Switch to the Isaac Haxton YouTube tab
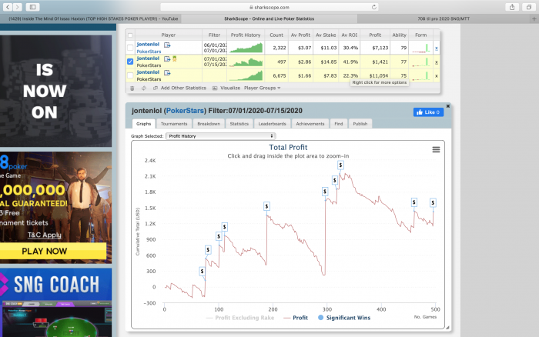Screen dimensions: 539x337 pyautogui.click(x=91, y=19)
